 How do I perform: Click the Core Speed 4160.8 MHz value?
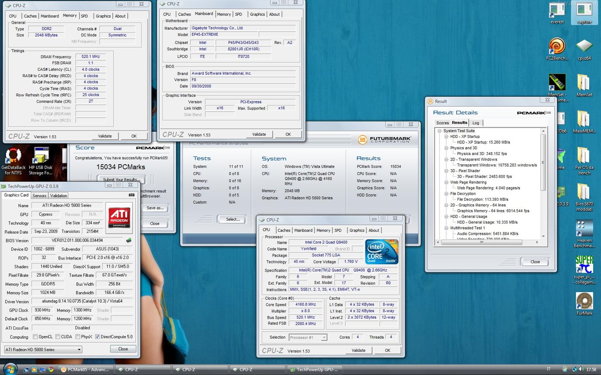coord(306,304)
